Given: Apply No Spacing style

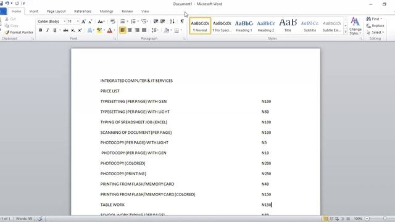Looking at the screenshot, I should click(222, 26).
